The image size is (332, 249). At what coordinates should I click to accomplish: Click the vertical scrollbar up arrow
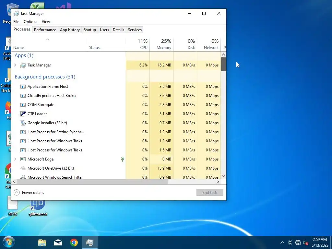(223, 54)
